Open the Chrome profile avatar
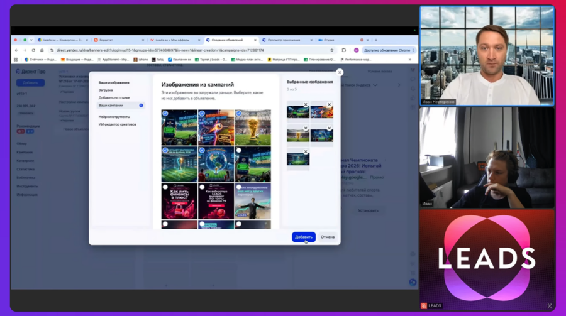The image size is (566, 316). tap(357, 50)
